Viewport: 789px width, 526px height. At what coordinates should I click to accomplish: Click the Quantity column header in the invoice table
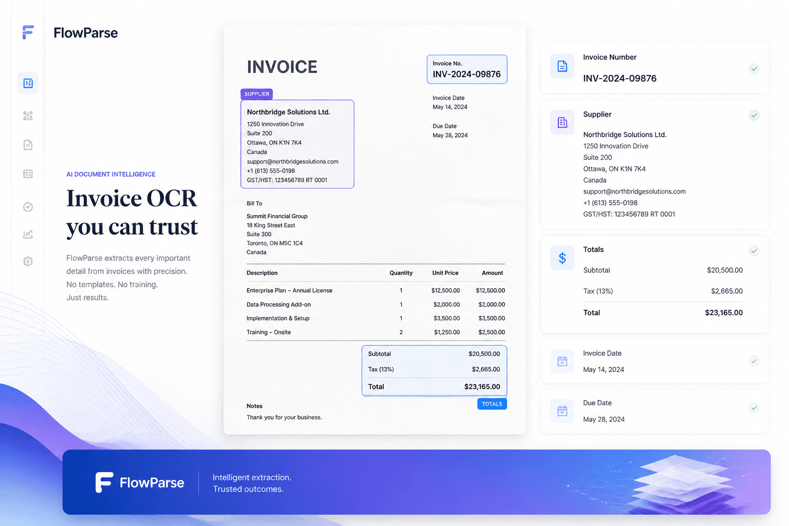click(401, 273)
